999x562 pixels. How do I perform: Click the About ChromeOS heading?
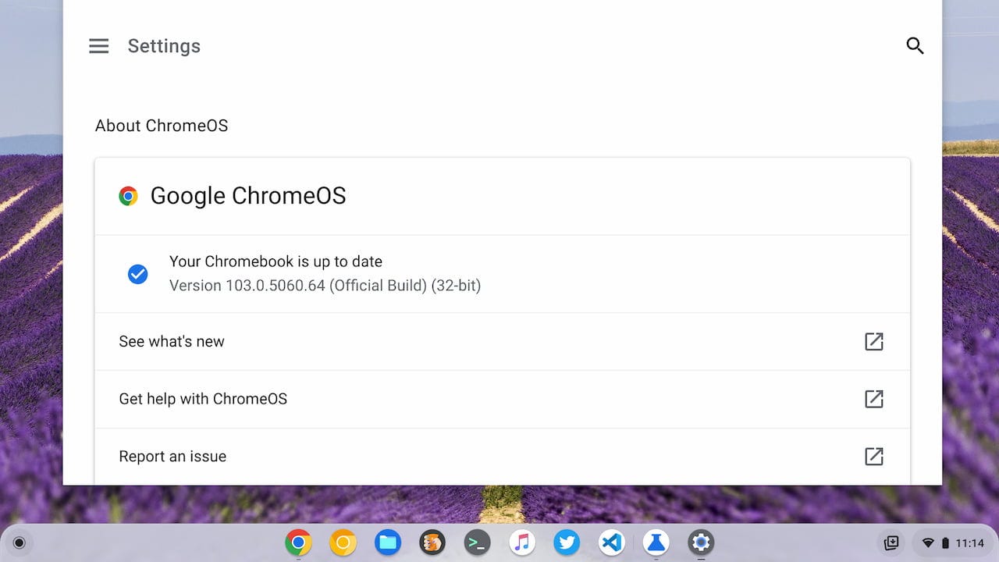point(162,126)
